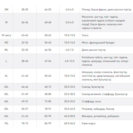Select the Мопс, французький бульдог text
This screenshot has width=133, height=133.
tap(98, 43)
